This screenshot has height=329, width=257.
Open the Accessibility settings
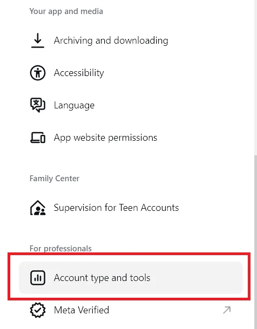tap(131, 73)
